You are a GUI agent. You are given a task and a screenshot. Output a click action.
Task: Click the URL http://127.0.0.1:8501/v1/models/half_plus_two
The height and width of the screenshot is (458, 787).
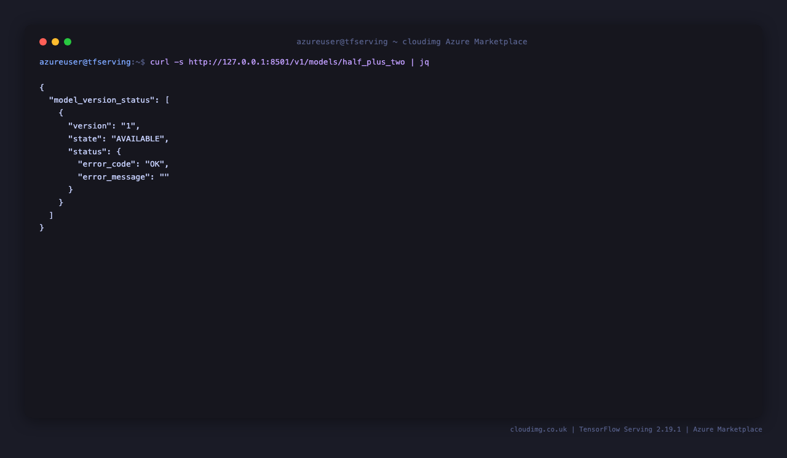tap(297, 62)
